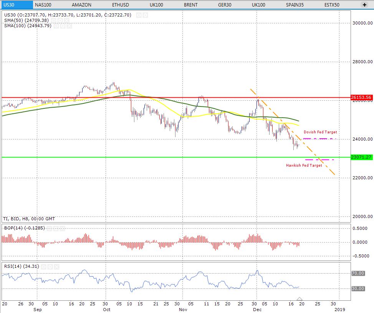This screenshot has width=374, height=313.
Task: Select the BRENT chart tab
Action: click(x=191, y=5)
